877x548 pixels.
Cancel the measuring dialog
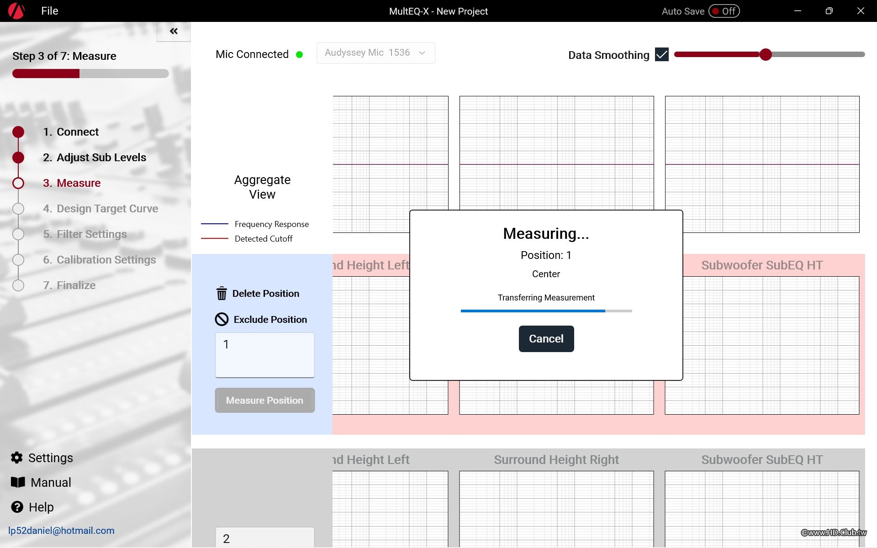coord(546,339)
